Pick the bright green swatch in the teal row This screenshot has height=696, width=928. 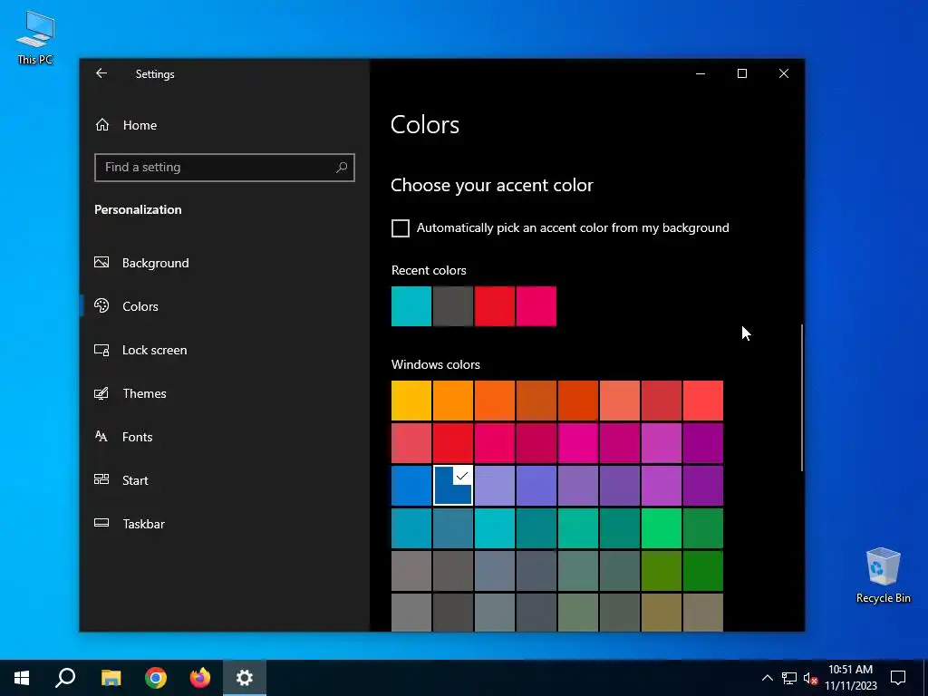[x=661, y=528]
